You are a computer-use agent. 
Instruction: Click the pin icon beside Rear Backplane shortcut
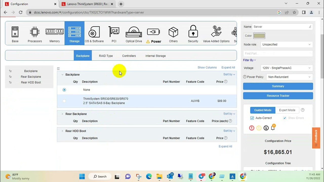click(x=10, y=77)
